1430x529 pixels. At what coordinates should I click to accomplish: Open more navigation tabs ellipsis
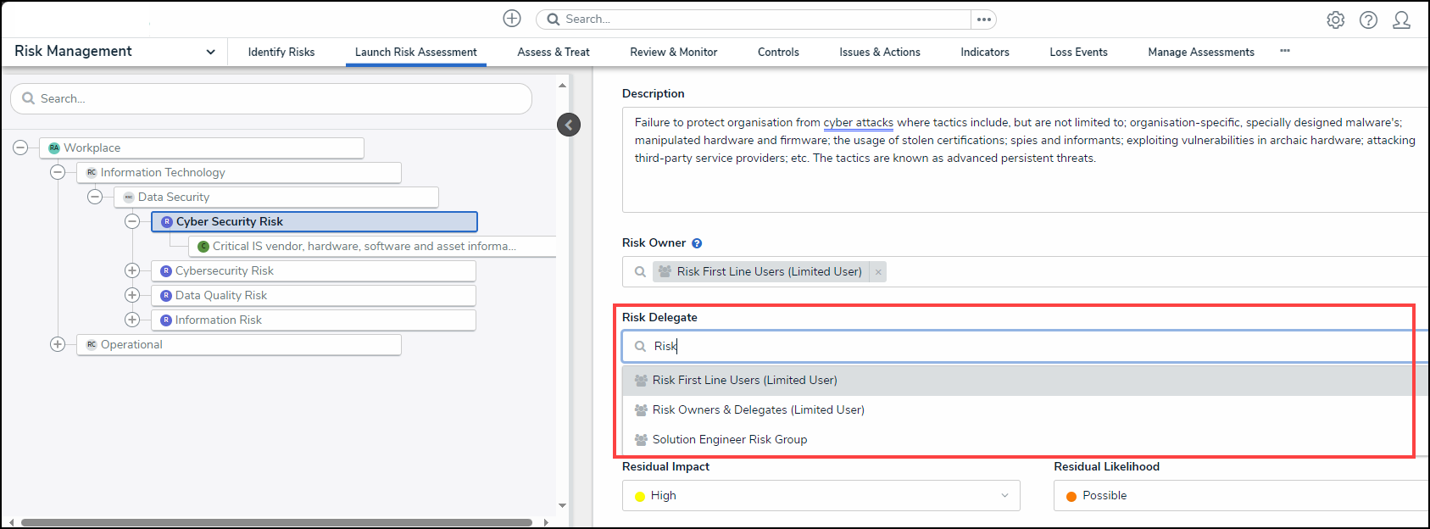point(1285,51)
